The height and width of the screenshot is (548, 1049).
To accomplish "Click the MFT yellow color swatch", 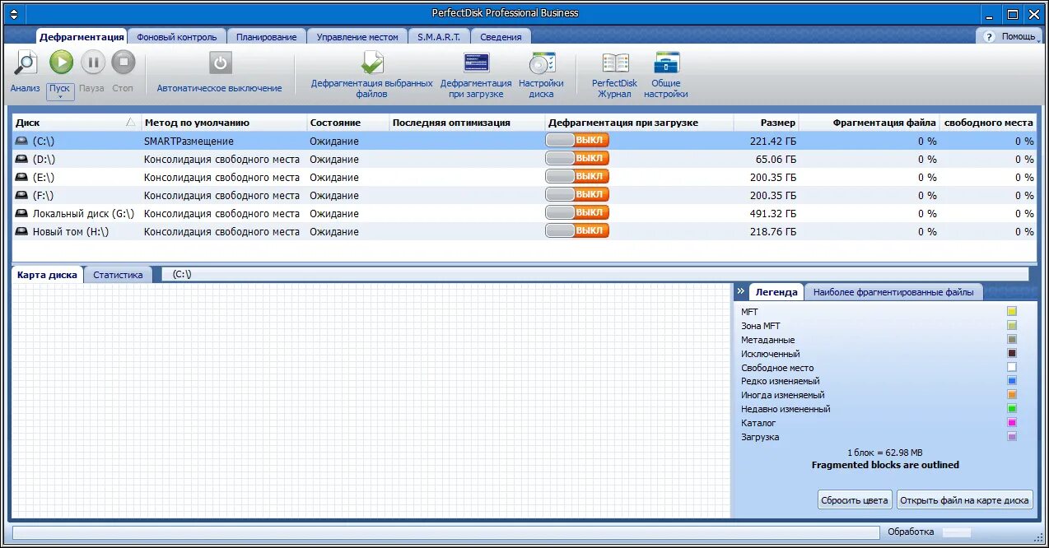I will [x=1012, y=312].
